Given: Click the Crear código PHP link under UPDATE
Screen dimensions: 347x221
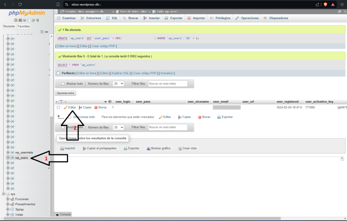Looking at the screenshot, I should (x=104, y=46).
